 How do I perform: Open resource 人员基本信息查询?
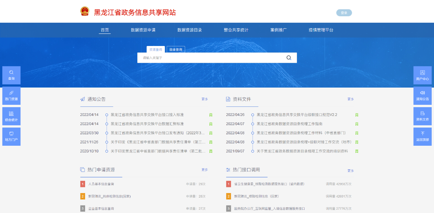tap(101, 184)
